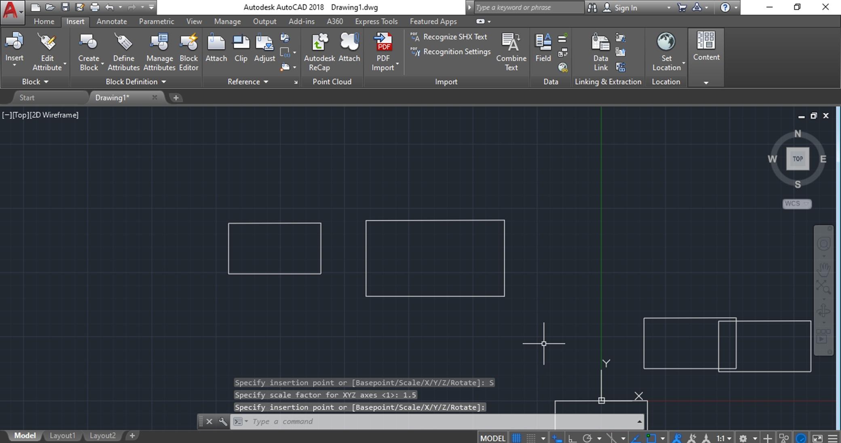Screen dimensions: 841x443
Task: Click the New drawing icon in Quick Access toolbar
Action: [36, 7]
